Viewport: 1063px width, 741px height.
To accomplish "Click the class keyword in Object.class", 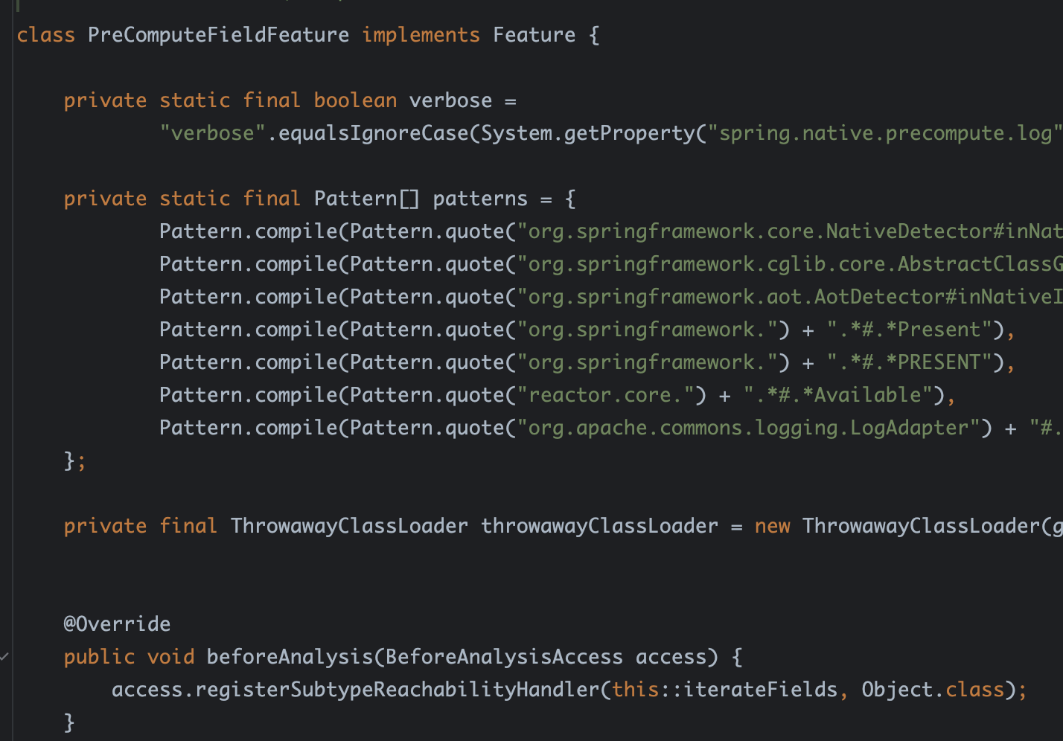I will pos(974,690).
